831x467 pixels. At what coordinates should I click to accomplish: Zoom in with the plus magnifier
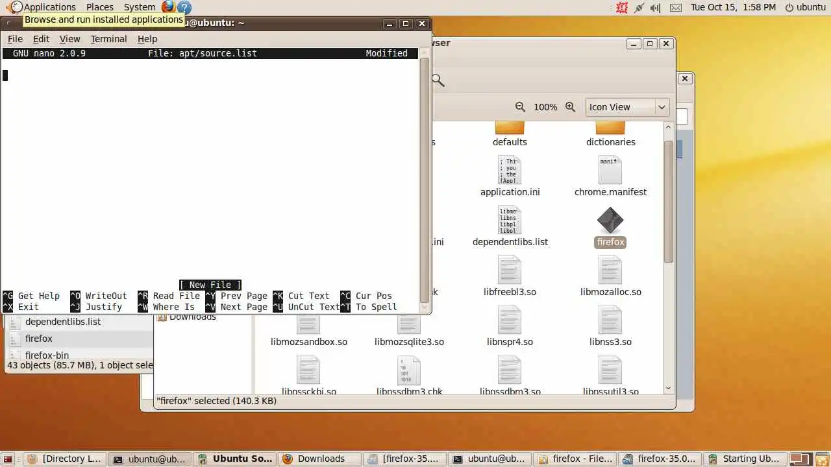click(571, 107)
